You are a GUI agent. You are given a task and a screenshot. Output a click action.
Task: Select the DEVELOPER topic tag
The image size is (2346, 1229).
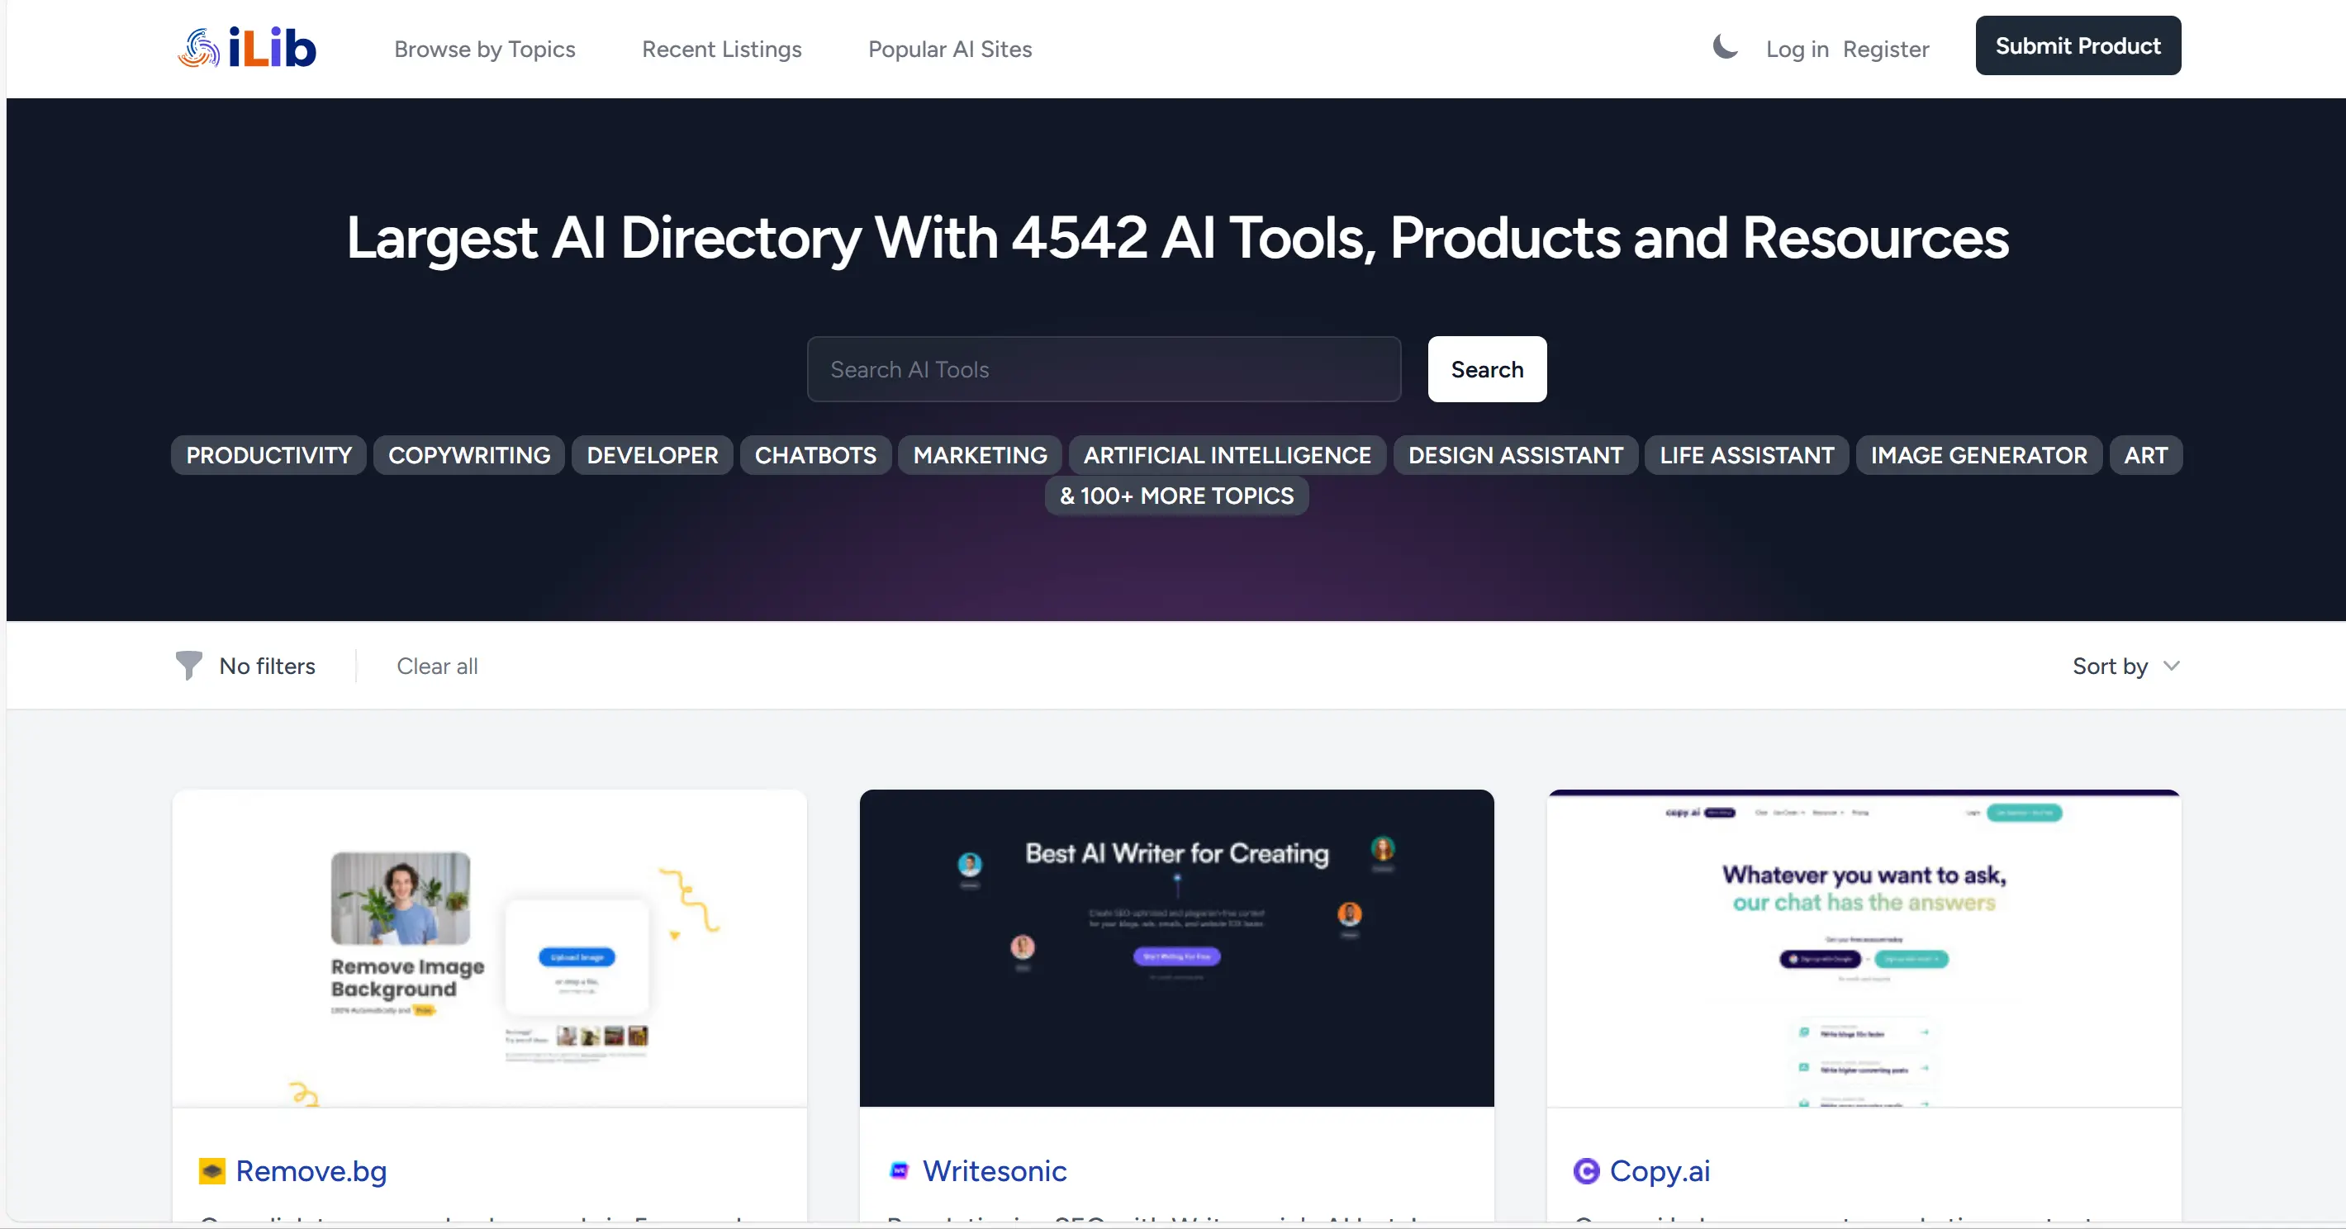click(652, 455)
